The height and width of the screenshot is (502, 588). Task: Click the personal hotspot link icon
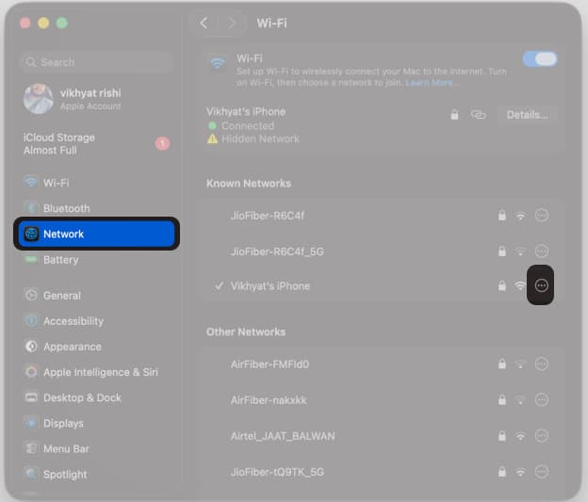478,115
